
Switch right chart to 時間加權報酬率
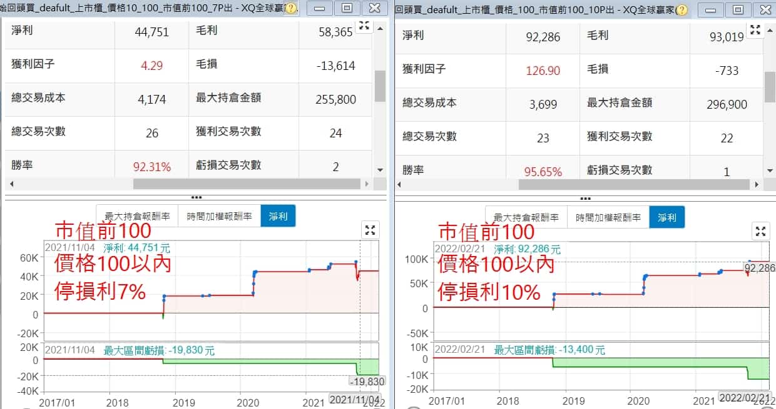tap(608, 217)
